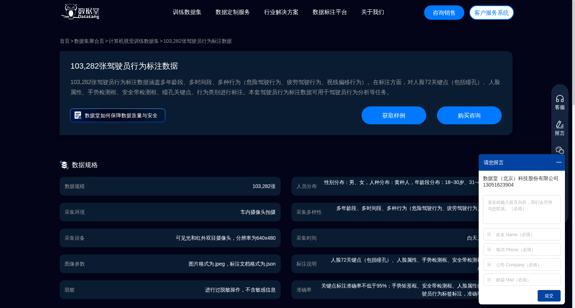Open the Datatang owl logo homepage

80,12
